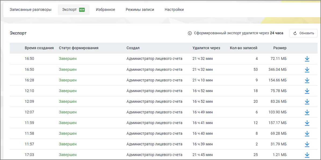Download the 346.04 МБ export

point(307,70)
